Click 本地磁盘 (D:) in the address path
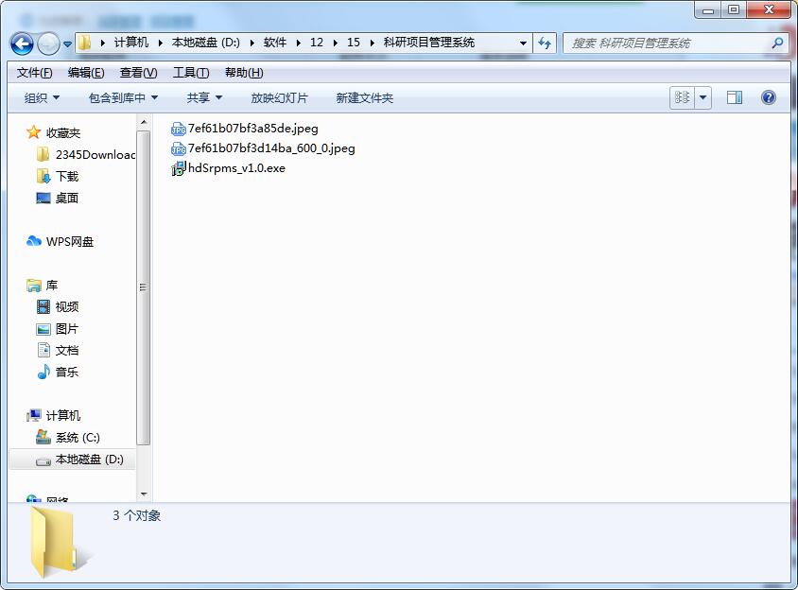Image resolution: width=798 pixels, height=590 pixels. pyautogui.click(x=206, y=43)
